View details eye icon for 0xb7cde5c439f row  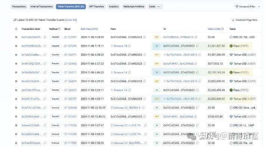click(x=16, y=37)
